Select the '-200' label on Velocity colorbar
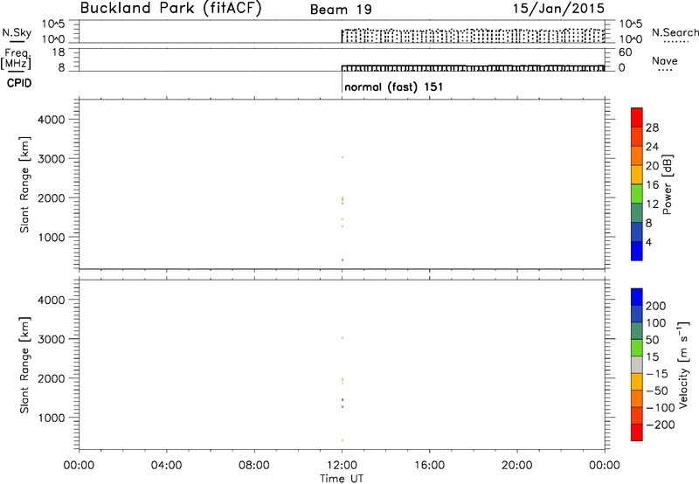699x484 pixels. click(x=660, y=425)
